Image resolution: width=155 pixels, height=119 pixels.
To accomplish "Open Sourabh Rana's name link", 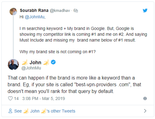I will [34, 10].
